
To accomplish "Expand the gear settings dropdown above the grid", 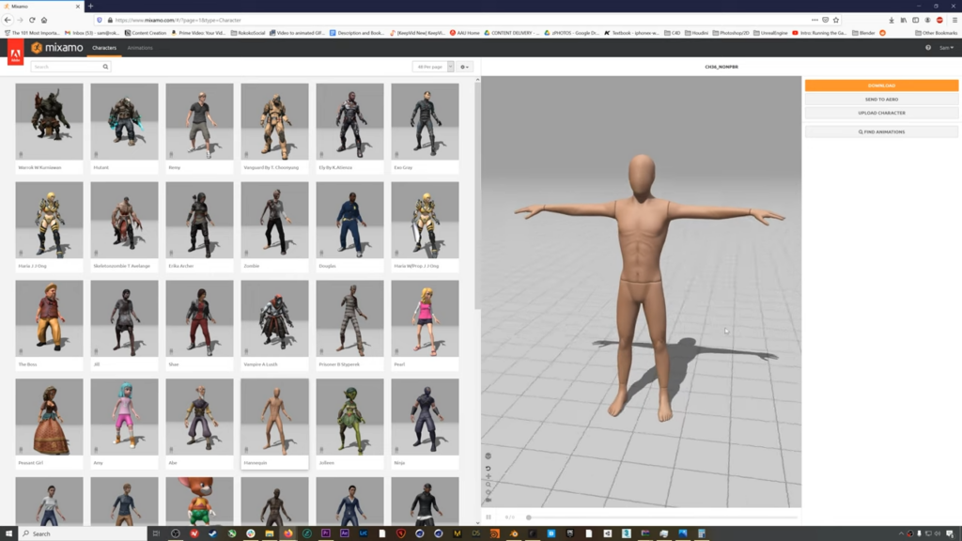I will click(x=465, y=67).
